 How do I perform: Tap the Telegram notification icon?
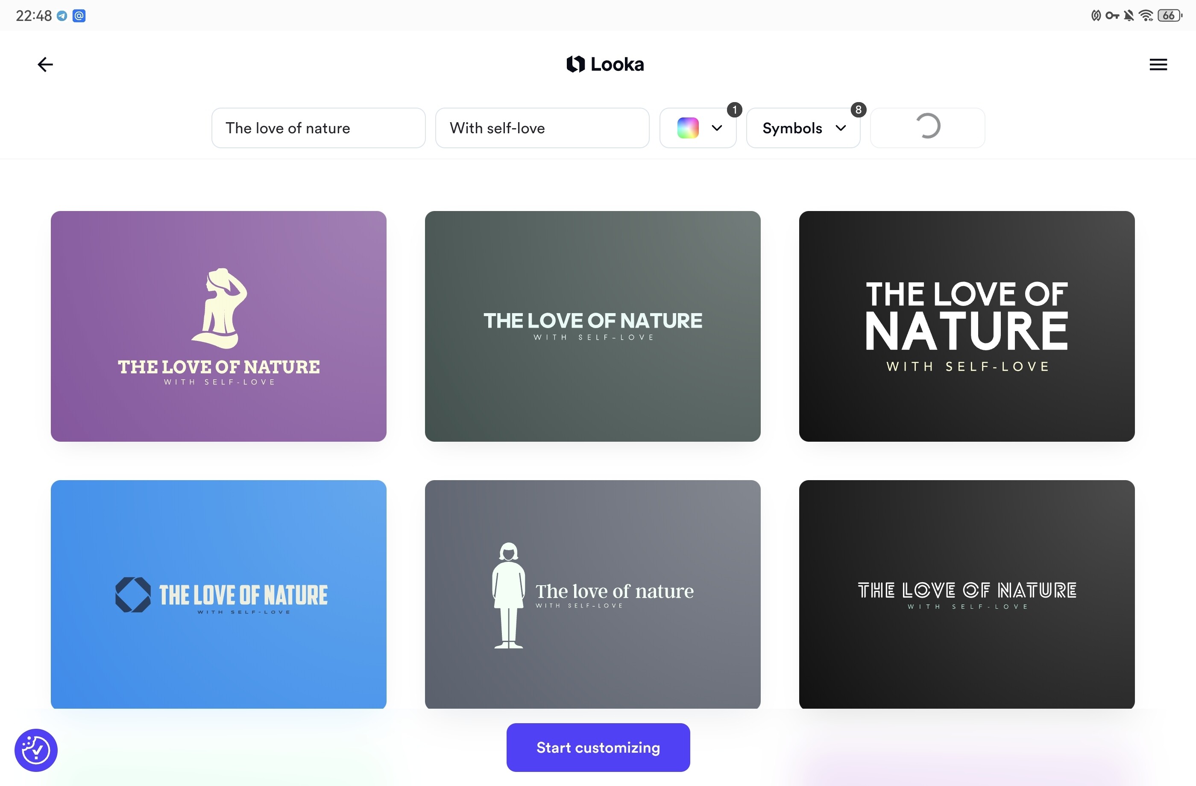click(x=62, y=16)
